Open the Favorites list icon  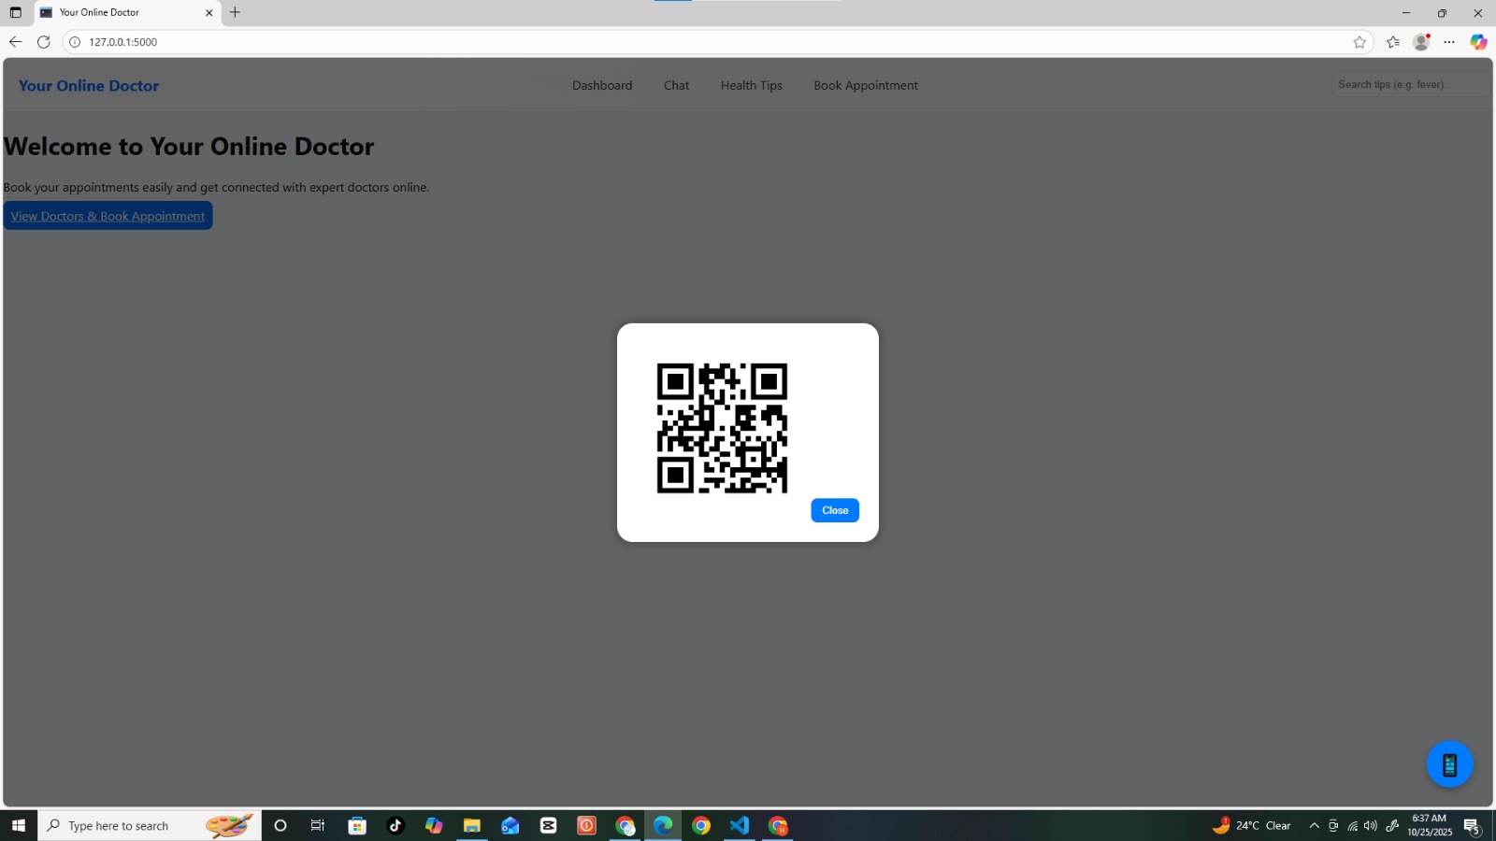1393,42
